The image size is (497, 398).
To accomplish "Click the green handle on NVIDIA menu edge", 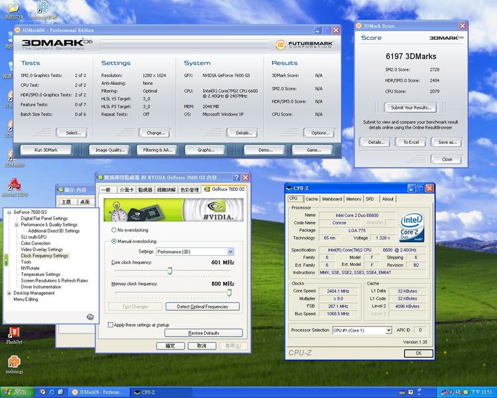I will (6, 259).
